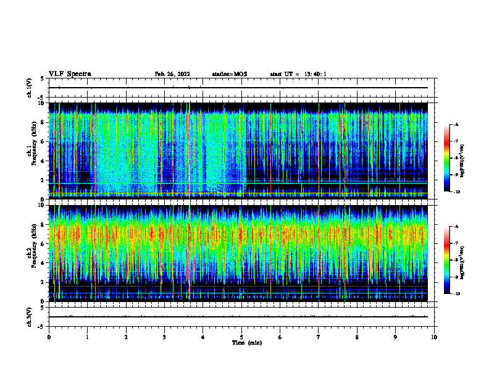Click time axis tick label "2"

pos(126,337)
